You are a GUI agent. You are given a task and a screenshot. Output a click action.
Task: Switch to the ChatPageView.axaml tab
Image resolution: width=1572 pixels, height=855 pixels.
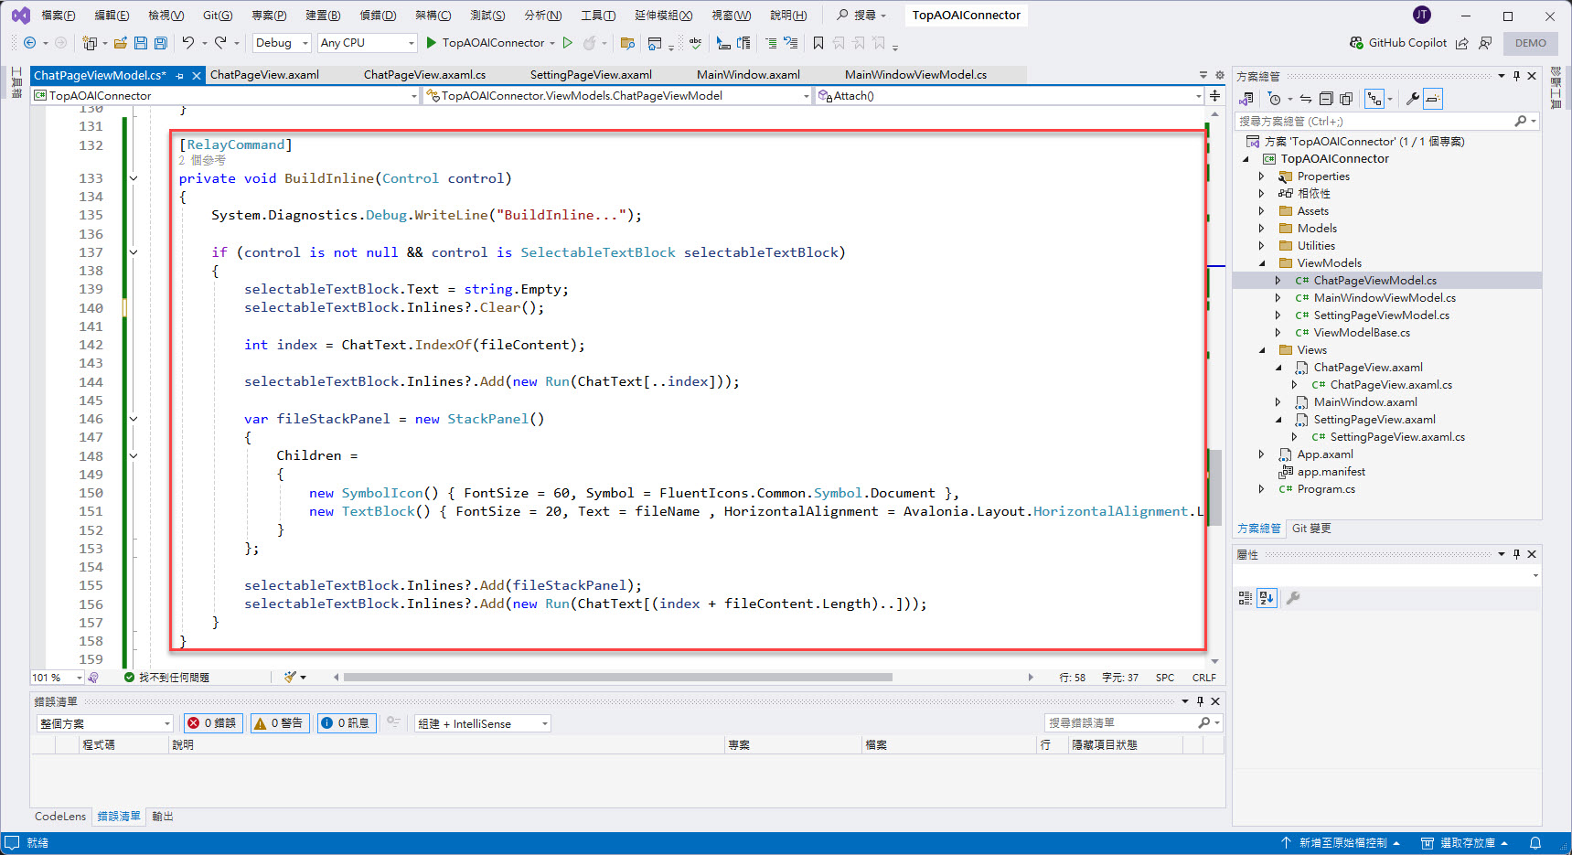coord(264,75)
